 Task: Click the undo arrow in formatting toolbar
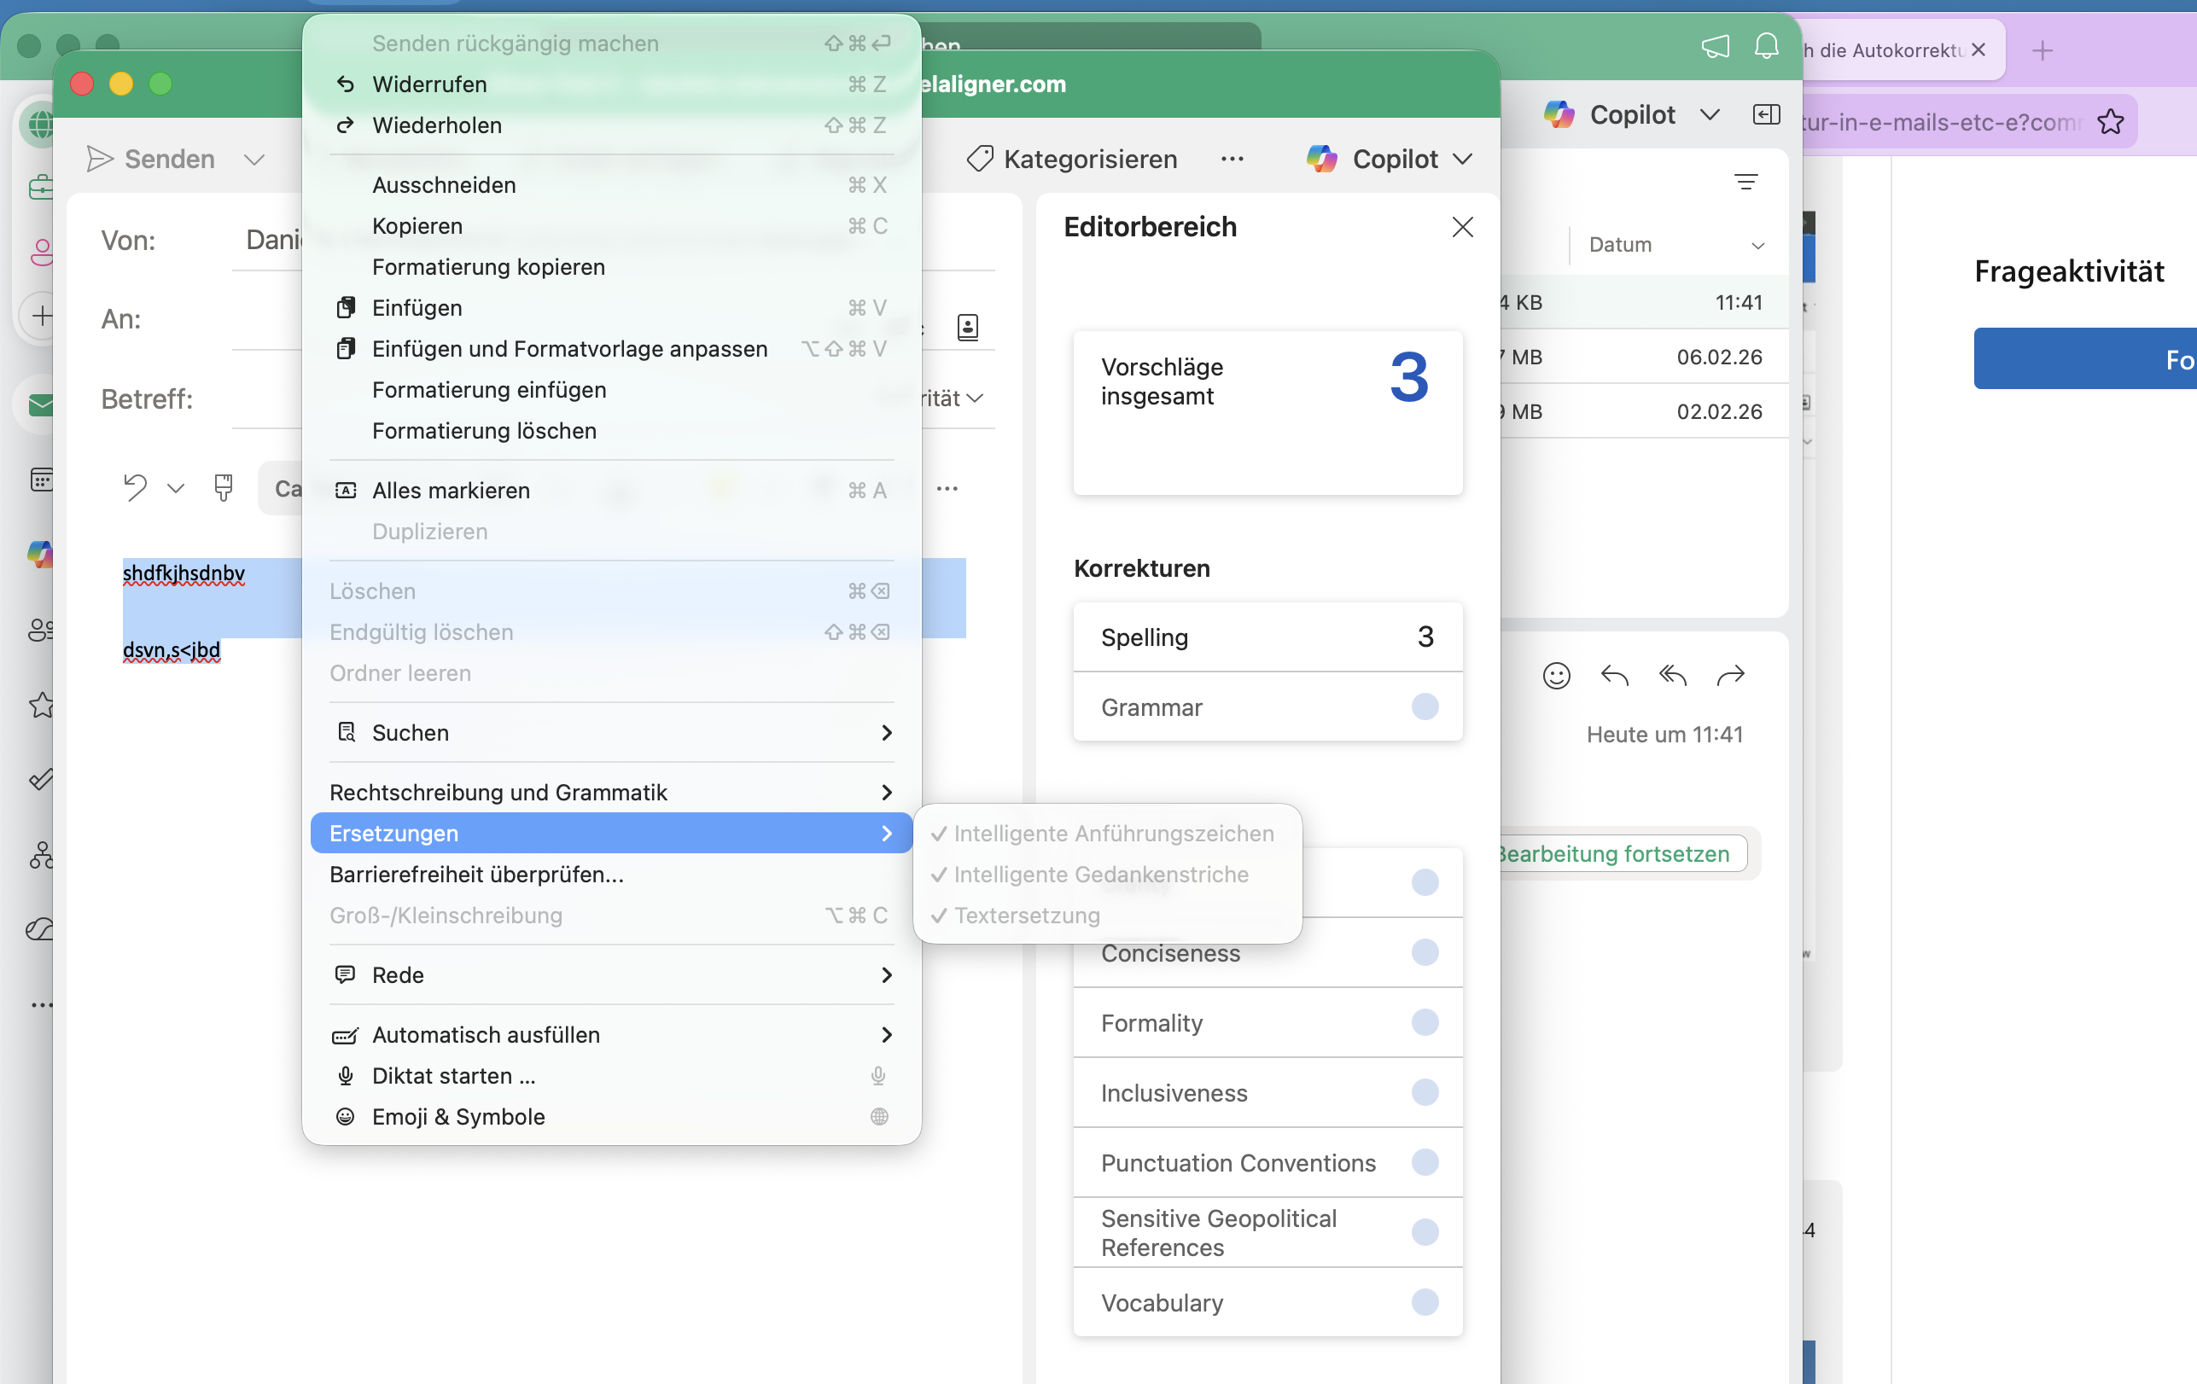[135, 488]
